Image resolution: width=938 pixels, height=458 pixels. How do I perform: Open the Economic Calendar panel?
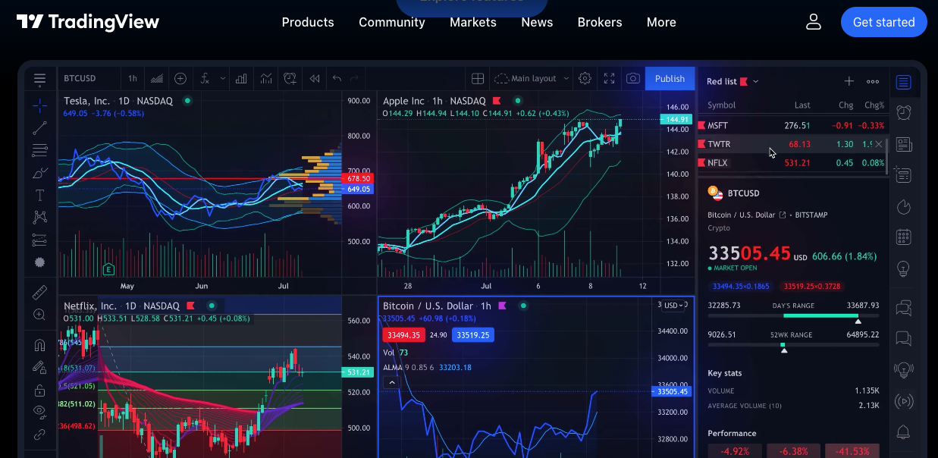pyautogui.click(x=903, y=236)
